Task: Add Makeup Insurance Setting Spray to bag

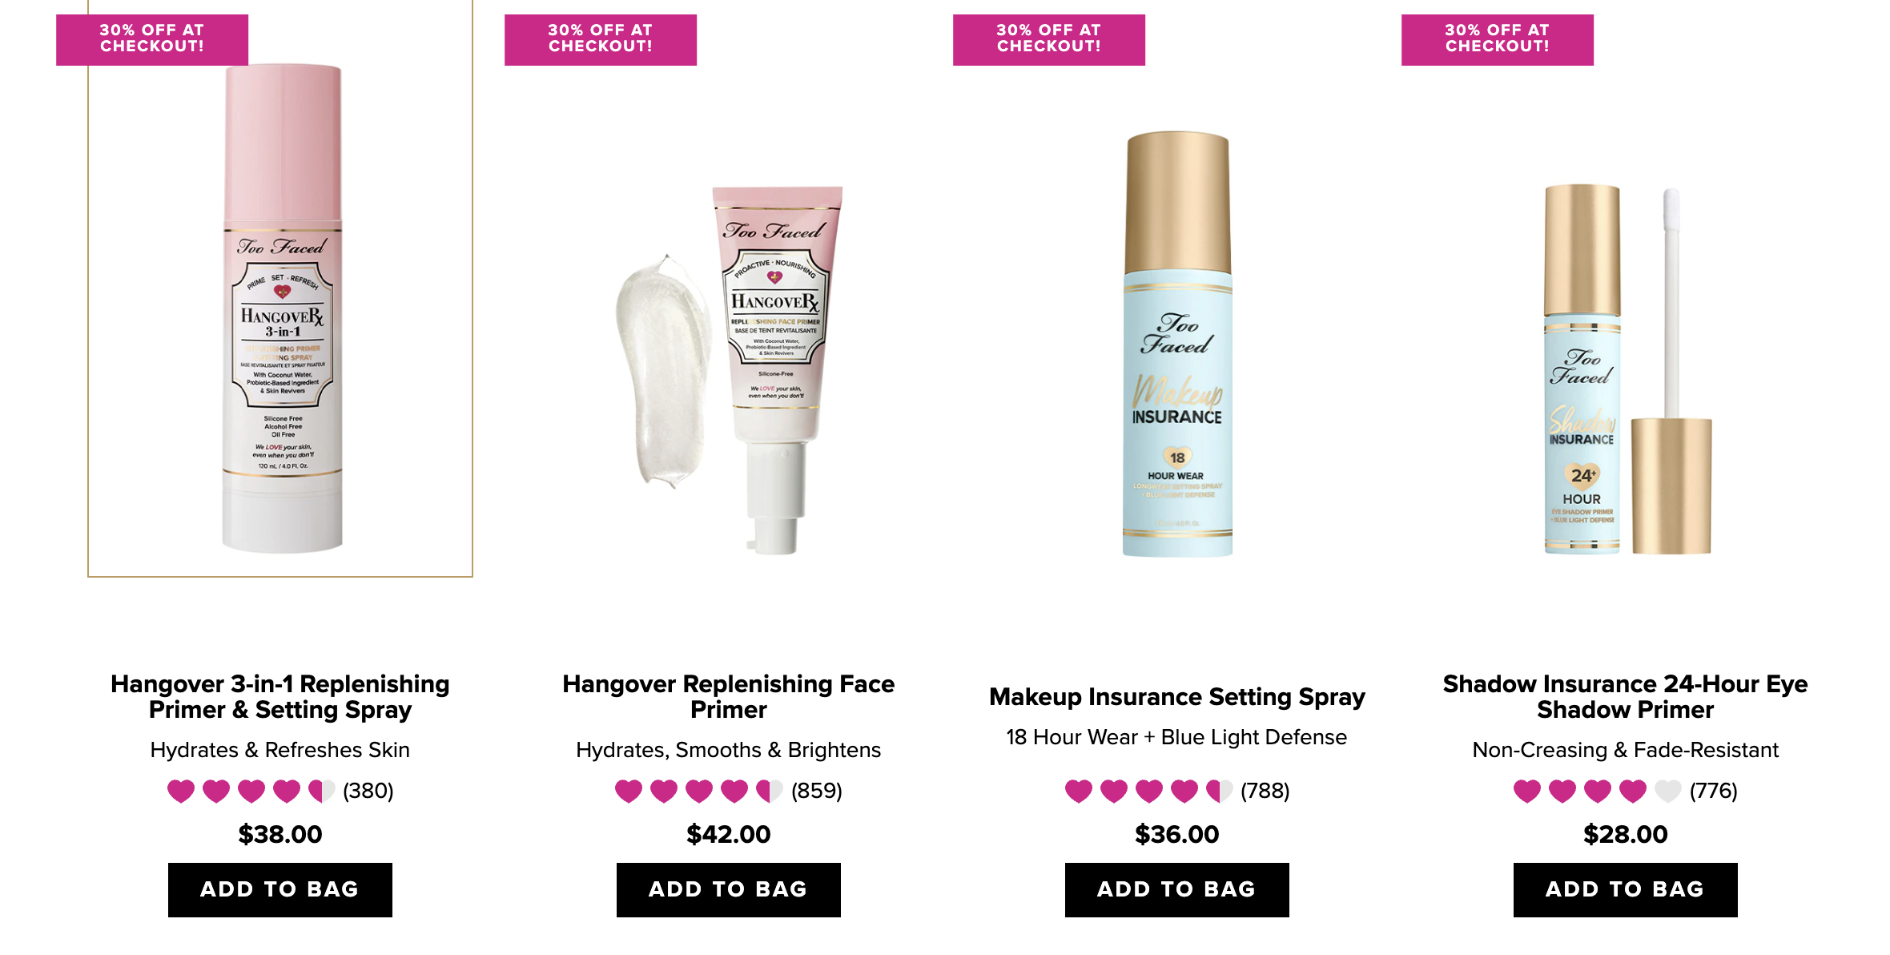Action: pyautogui.click(x=1177, y=889)
